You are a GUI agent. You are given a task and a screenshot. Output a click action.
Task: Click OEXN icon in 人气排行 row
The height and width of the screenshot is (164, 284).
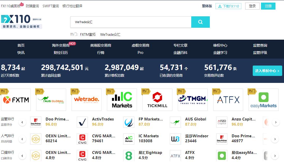pyautogui.click(x=36, y=139)
